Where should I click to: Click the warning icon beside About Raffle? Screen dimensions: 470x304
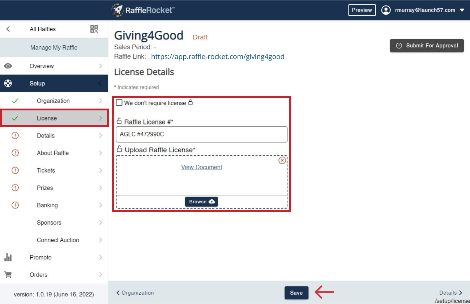15,153
